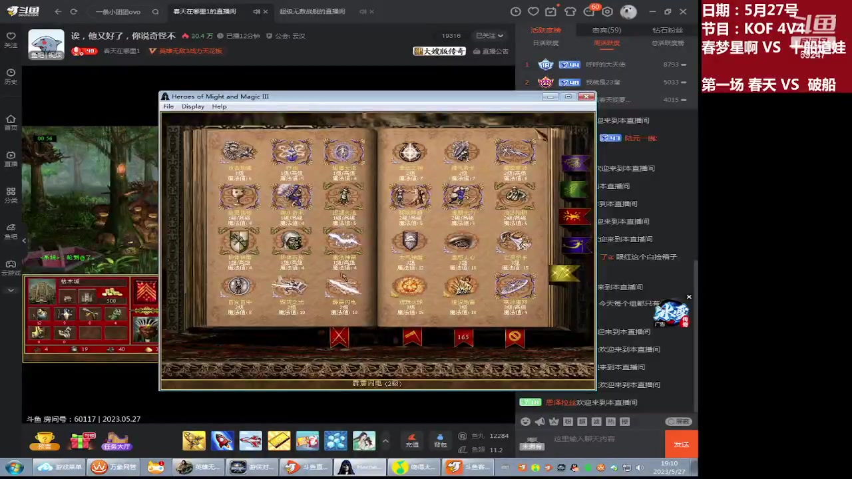Select the Fireball spell 连珠火球

point(409,286)
